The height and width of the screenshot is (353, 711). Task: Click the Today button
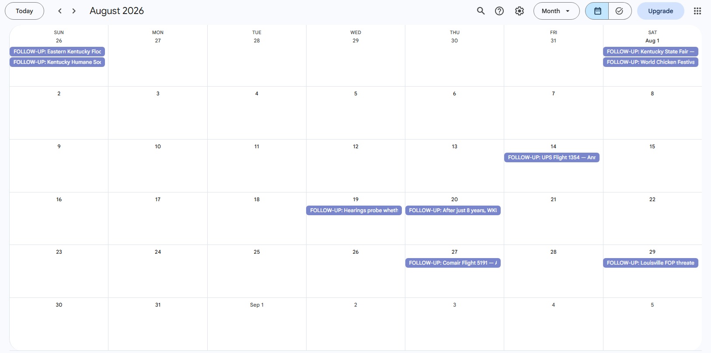[x=24, y=11]
